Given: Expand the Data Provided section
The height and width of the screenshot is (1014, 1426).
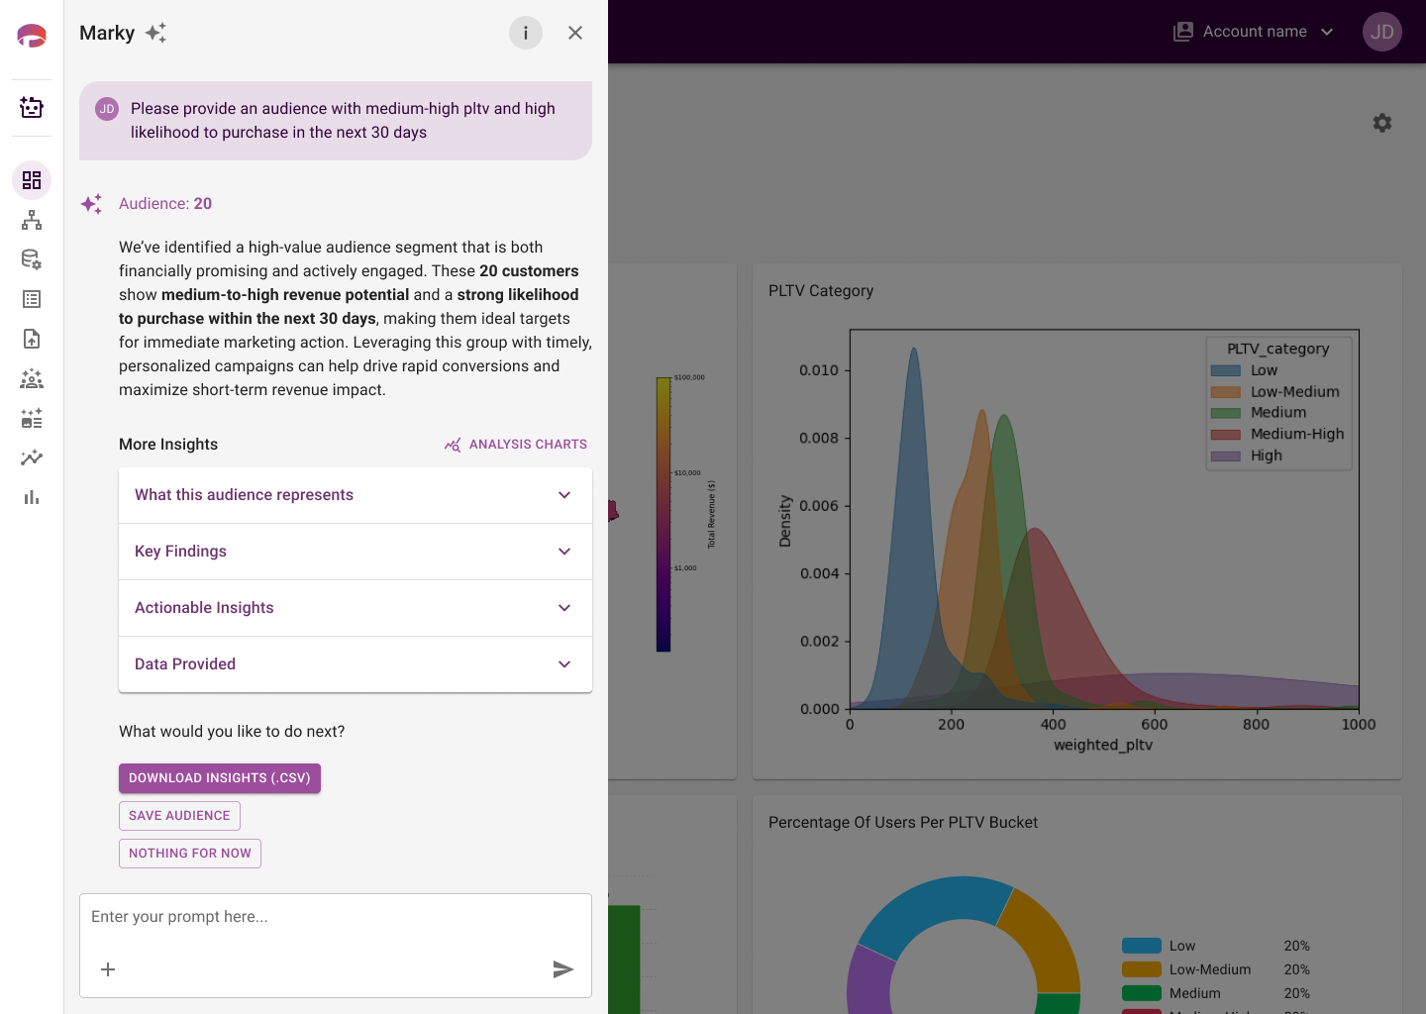Looking at the screenshot, I should click(x=356, y=664).
